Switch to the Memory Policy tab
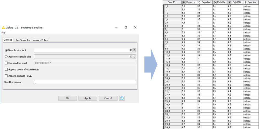This screenshot has height=129, width=259. 40,40
